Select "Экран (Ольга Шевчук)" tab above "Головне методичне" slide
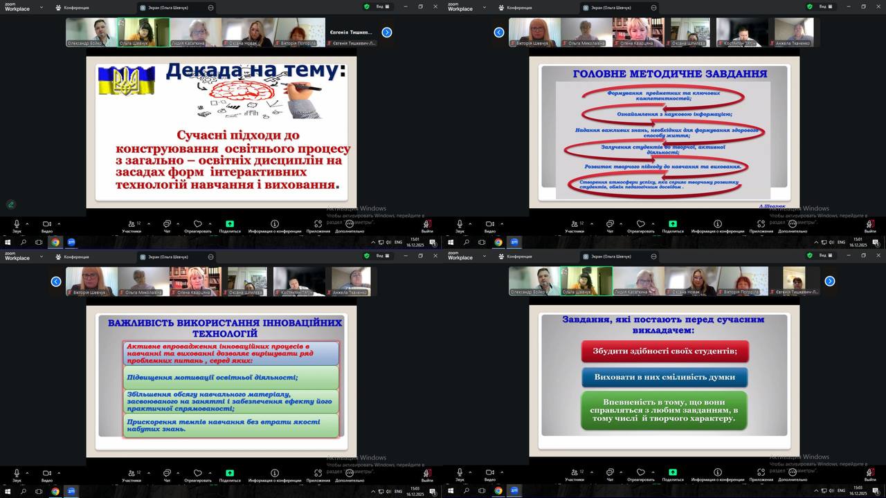886x498 pixels. click(x=612, y=7)
